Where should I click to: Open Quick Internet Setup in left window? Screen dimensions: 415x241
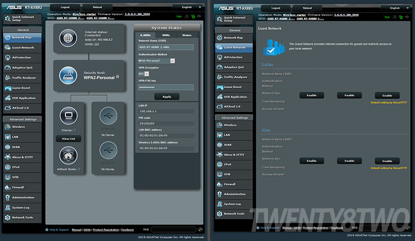coord(22,19)
